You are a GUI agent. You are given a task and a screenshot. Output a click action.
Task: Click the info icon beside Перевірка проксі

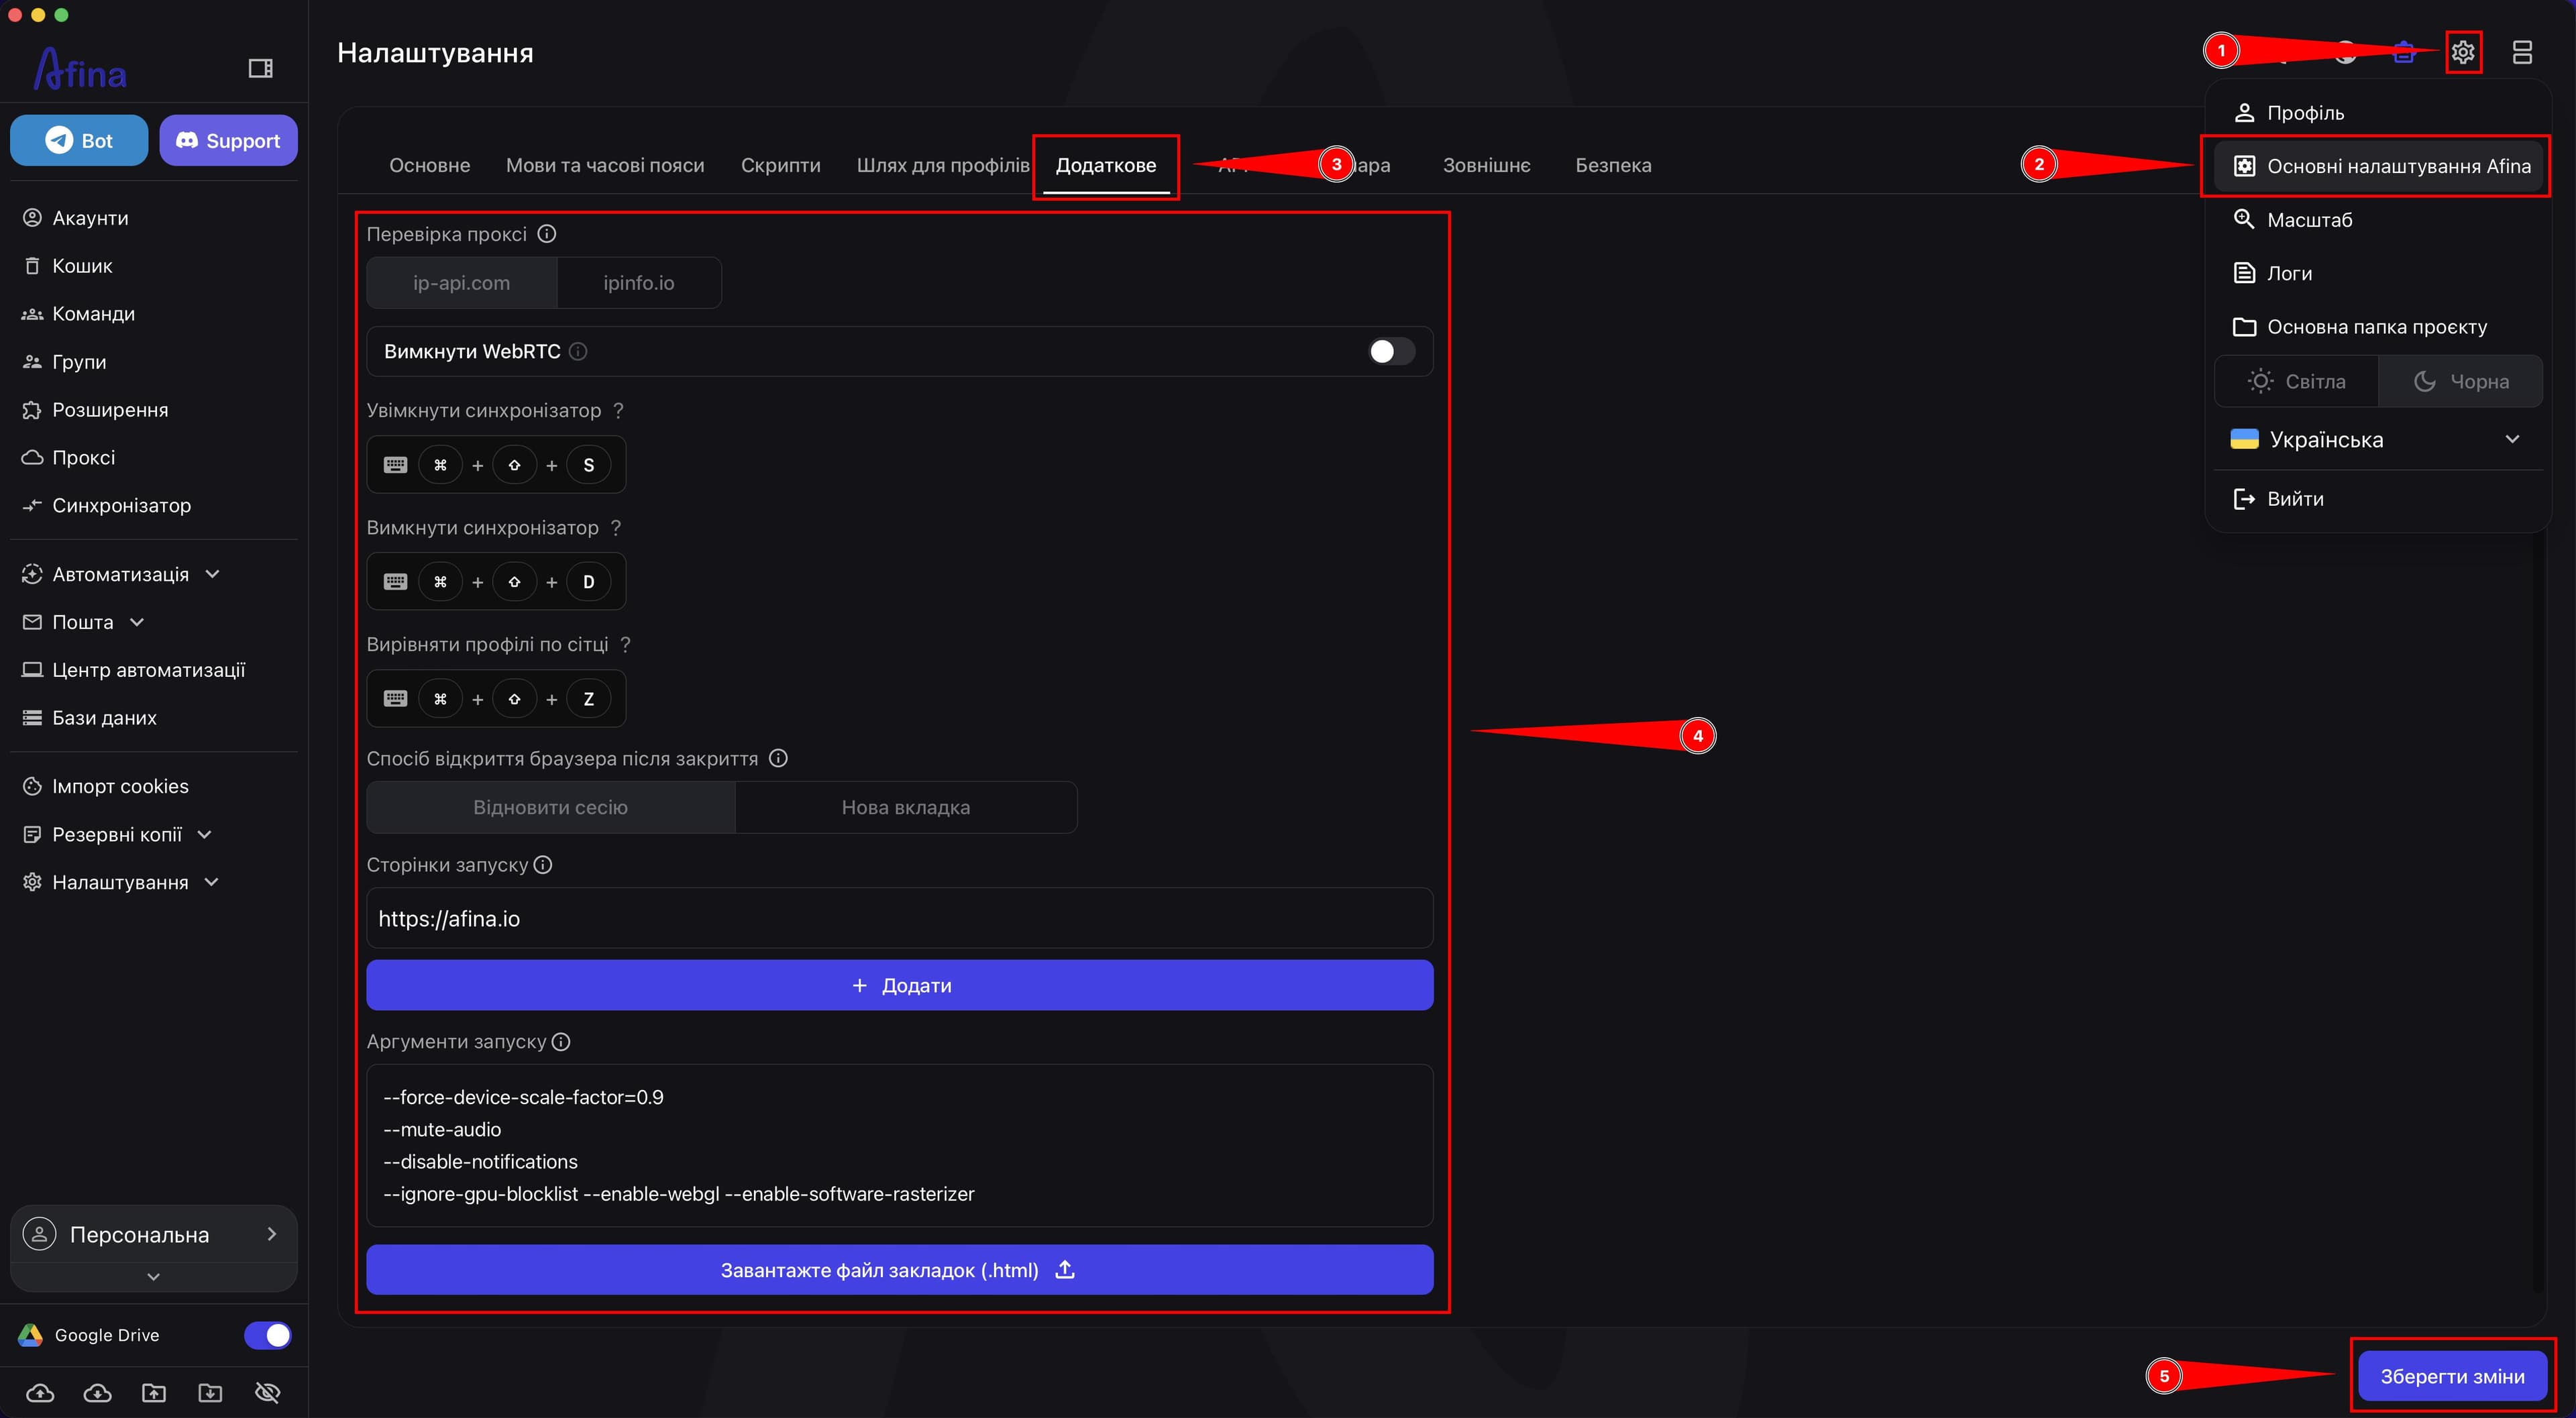[547, 234]
